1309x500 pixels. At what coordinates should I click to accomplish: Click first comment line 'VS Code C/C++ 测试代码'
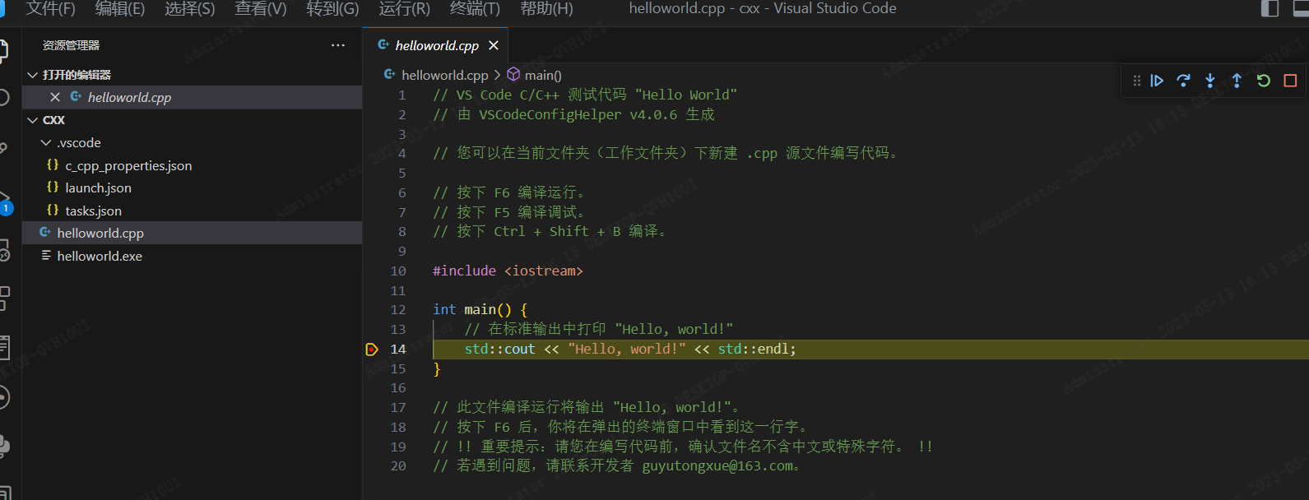click(585, 95)
